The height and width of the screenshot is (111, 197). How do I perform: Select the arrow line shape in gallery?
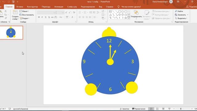[x=116, y=12]
